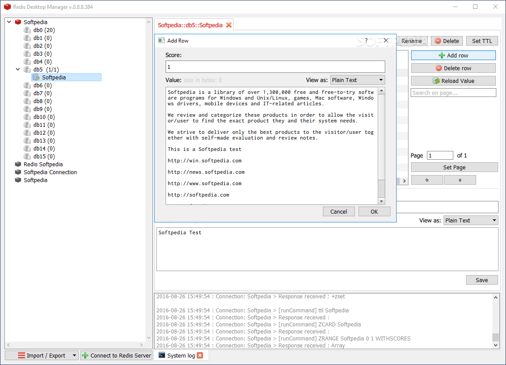Screen dimensions: 506x365
Task: Click the Delete key button
Action: pyautogui.click(x=447, y=41)
